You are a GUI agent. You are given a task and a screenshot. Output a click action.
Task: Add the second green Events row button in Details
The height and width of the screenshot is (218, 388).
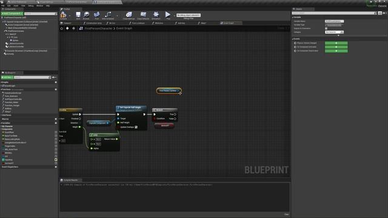coord(336,47)
